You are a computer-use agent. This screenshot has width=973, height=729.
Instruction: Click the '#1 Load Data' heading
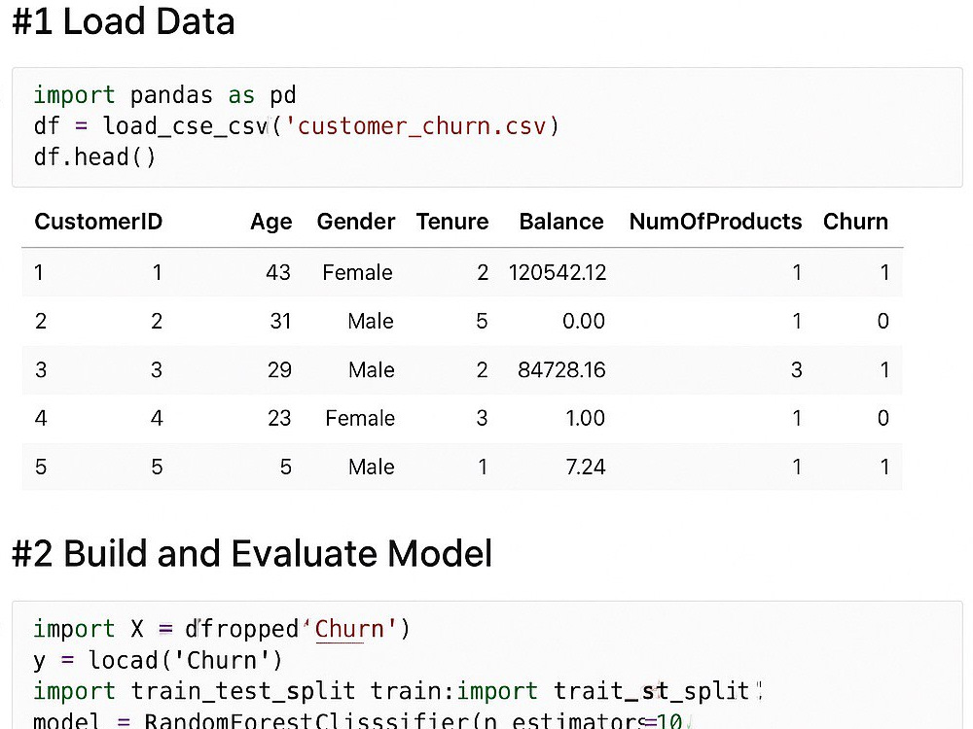click(x=124, y=21)
